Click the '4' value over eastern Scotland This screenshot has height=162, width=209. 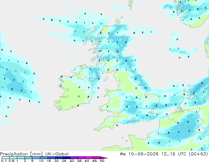[126, 42]
